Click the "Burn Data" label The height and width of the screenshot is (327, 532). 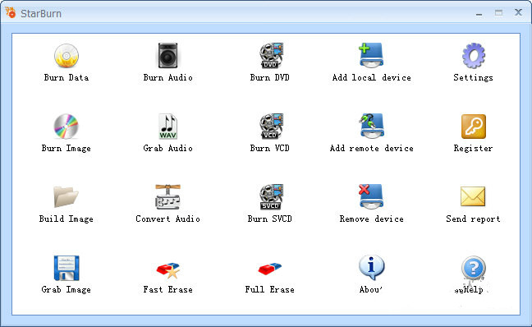(66, 78)
